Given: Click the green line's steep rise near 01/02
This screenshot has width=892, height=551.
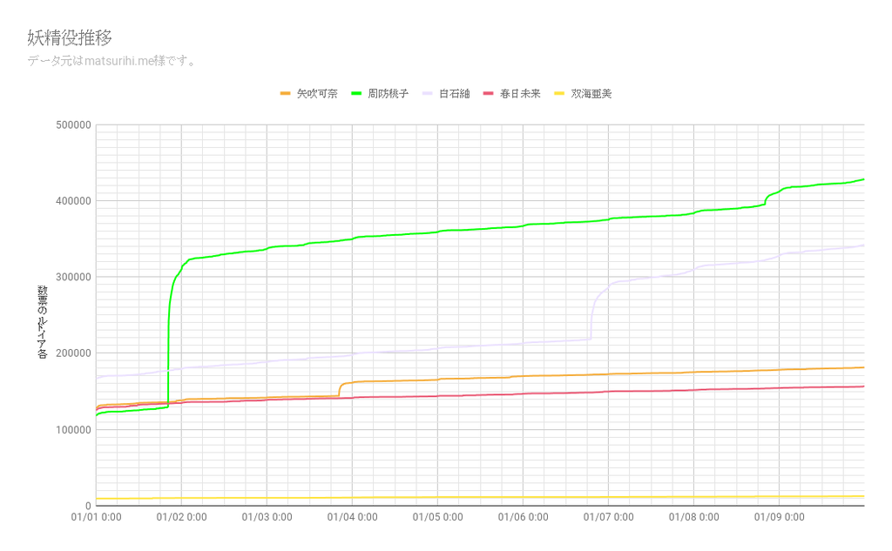Looking at the screenshot, I should (168, 341).
